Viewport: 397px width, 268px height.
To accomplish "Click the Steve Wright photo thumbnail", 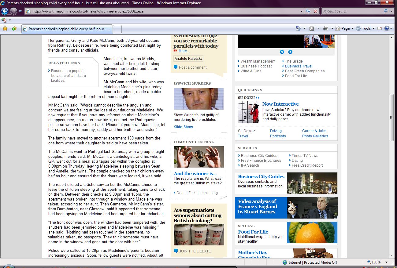I will (x=198, y=99).
